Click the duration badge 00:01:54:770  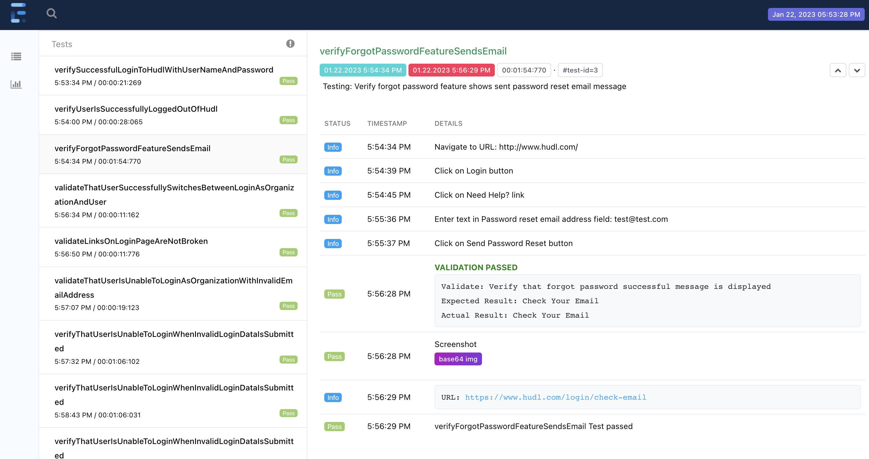(x=523, y=70)
